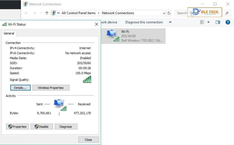Open Wireless Properties
The image size is (234, 145).
(51, 88)
